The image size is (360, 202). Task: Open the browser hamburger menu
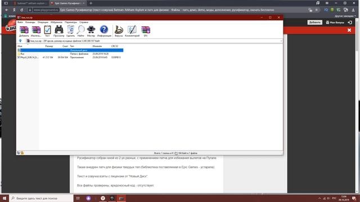327,3
